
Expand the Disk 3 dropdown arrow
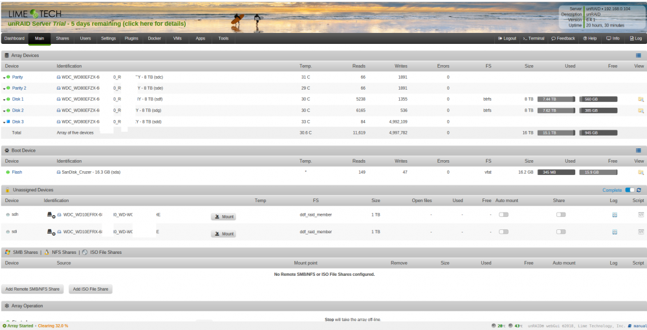click(4, 122)
